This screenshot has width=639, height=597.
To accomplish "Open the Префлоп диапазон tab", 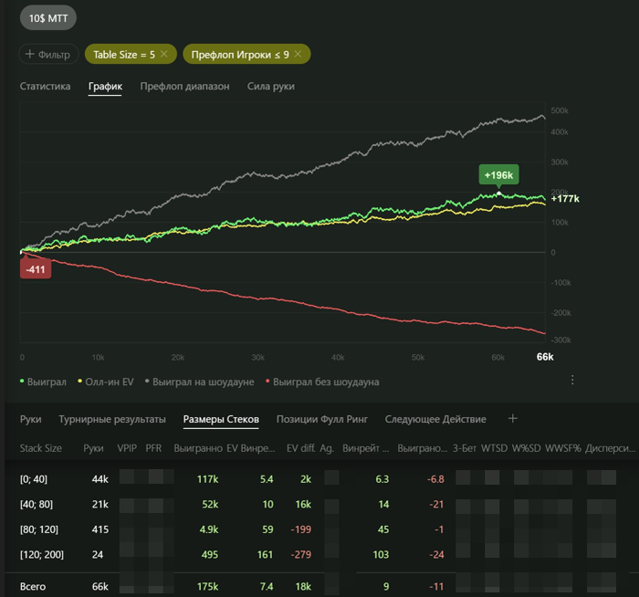I will pyautogui.click(x=184, y=86).
